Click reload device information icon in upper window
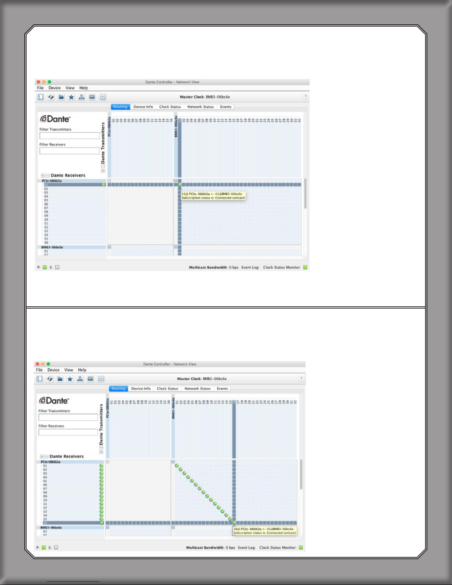Viewport: 452px width, 585px height. coord(51,97)
